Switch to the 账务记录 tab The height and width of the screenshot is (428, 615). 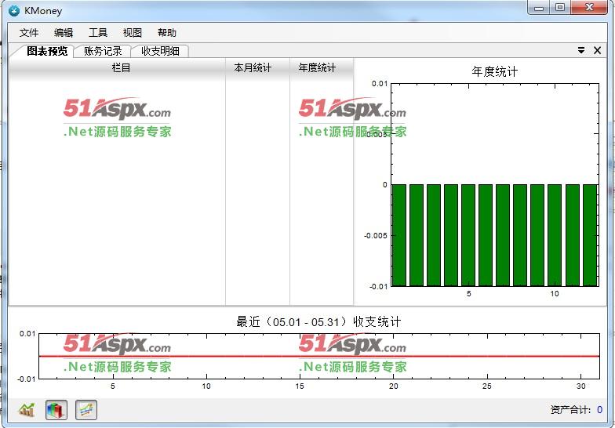(x=103, y=51)
